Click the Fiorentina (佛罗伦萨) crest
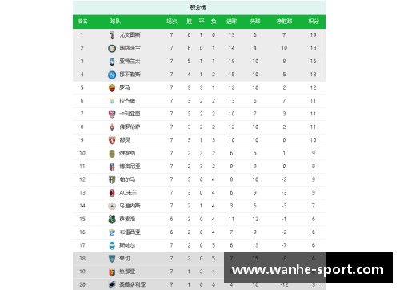The height and width of the screenshot is (290, 400). 112,127
